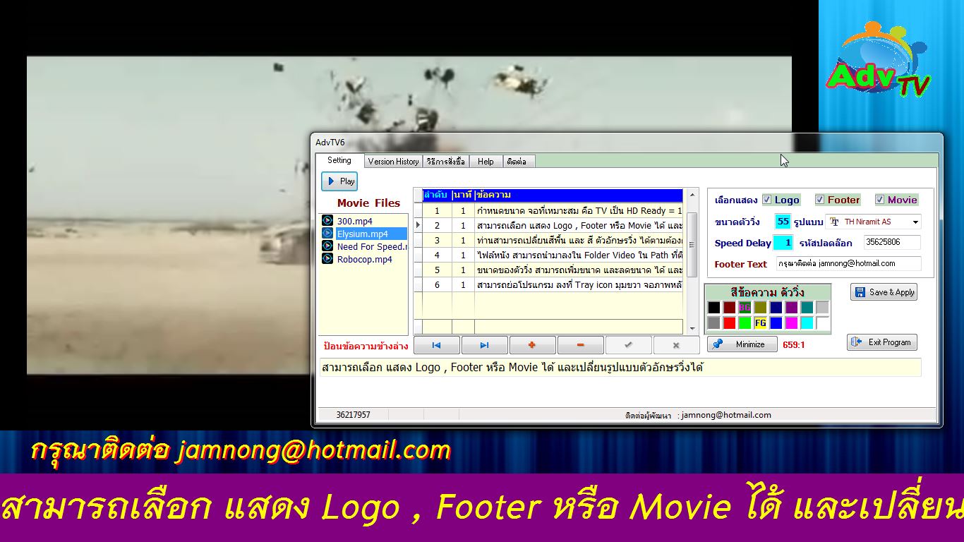Screen dimensions: 964x542
Task: Pick the light gray (silver) swatch
Action: (x=823, y=308)
